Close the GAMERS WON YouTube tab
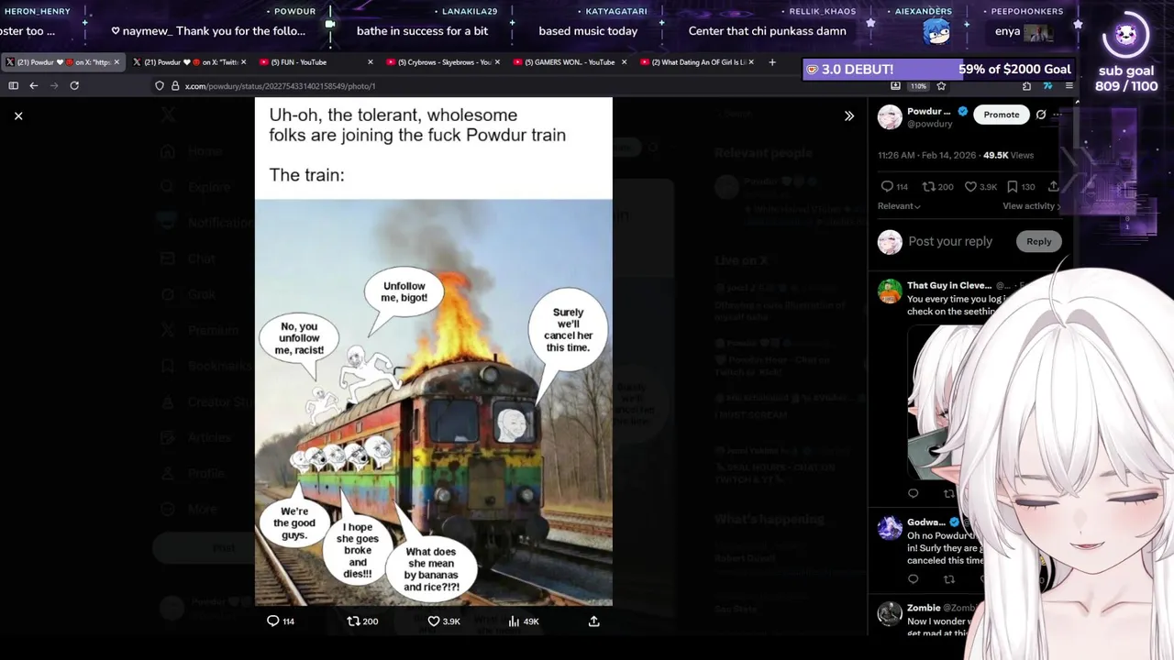Image resolution: width=1174 pixels, height=660 pixels. (624, 62)
